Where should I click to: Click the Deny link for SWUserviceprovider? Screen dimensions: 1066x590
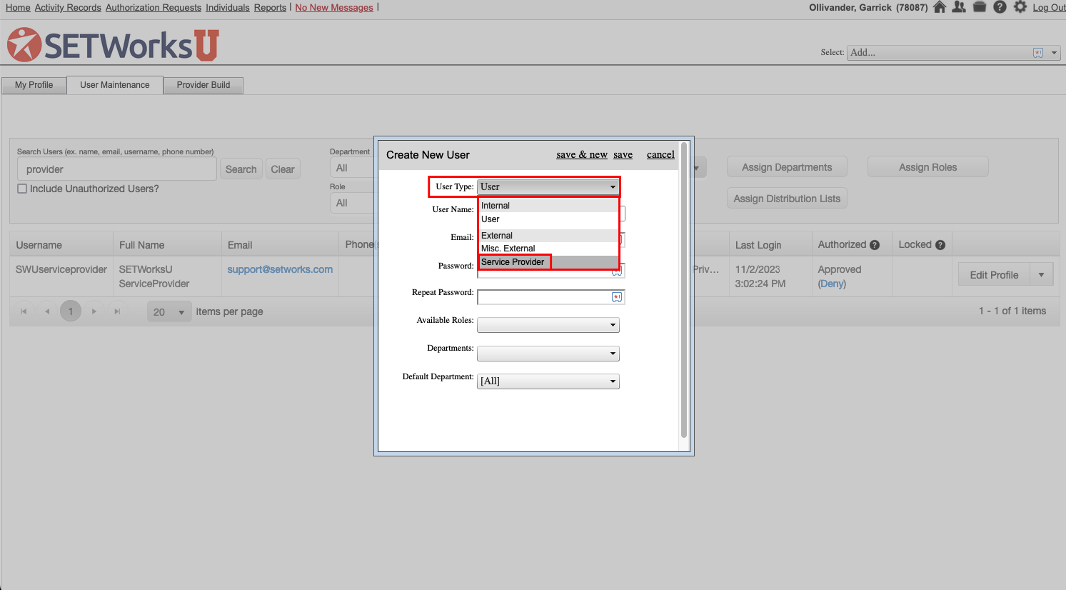click(832, 284)
